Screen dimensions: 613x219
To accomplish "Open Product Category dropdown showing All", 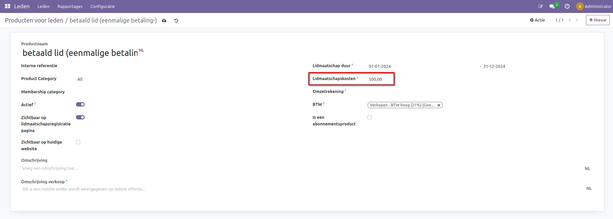I will [80, 79].
